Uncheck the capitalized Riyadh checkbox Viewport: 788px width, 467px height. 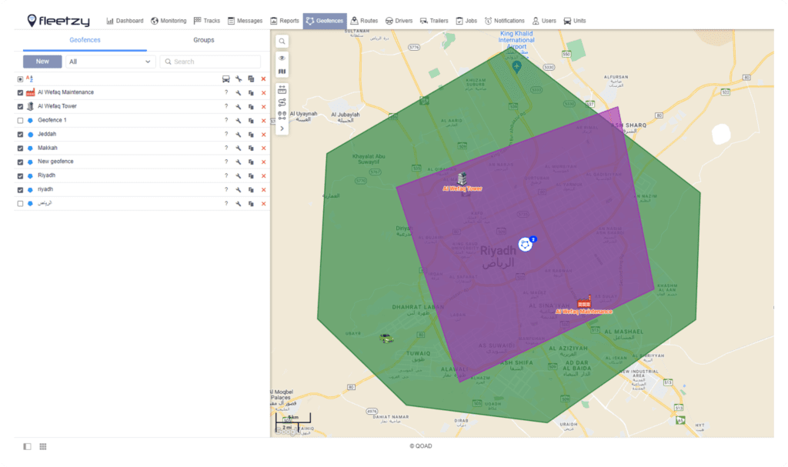[x=20, y=176]
